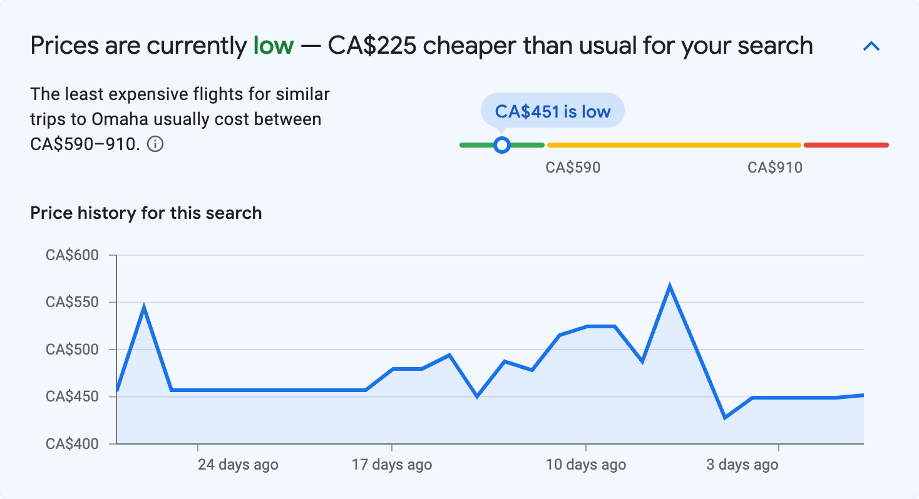Click the CA$590 price threshold label
Image resolution: width=919 pixels, height=499 pixels.
[572, 168]
